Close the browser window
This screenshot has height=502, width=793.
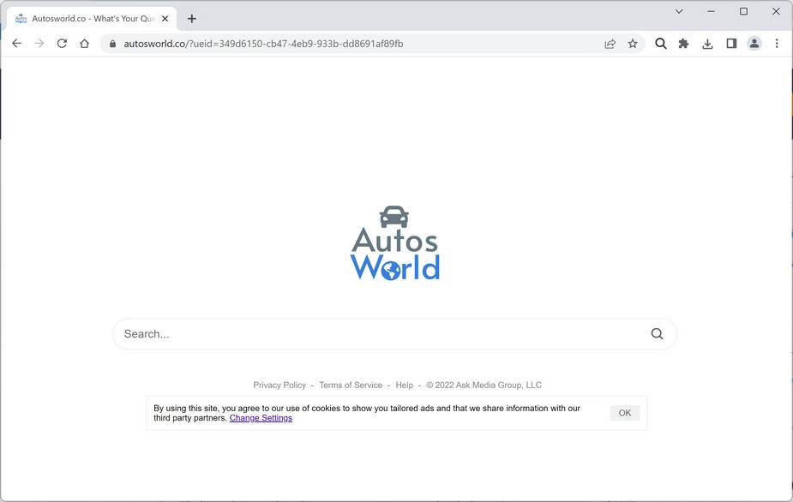click(x=776, y=11)
